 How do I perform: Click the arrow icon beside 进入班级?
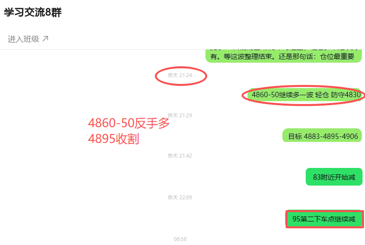[46, 38]
